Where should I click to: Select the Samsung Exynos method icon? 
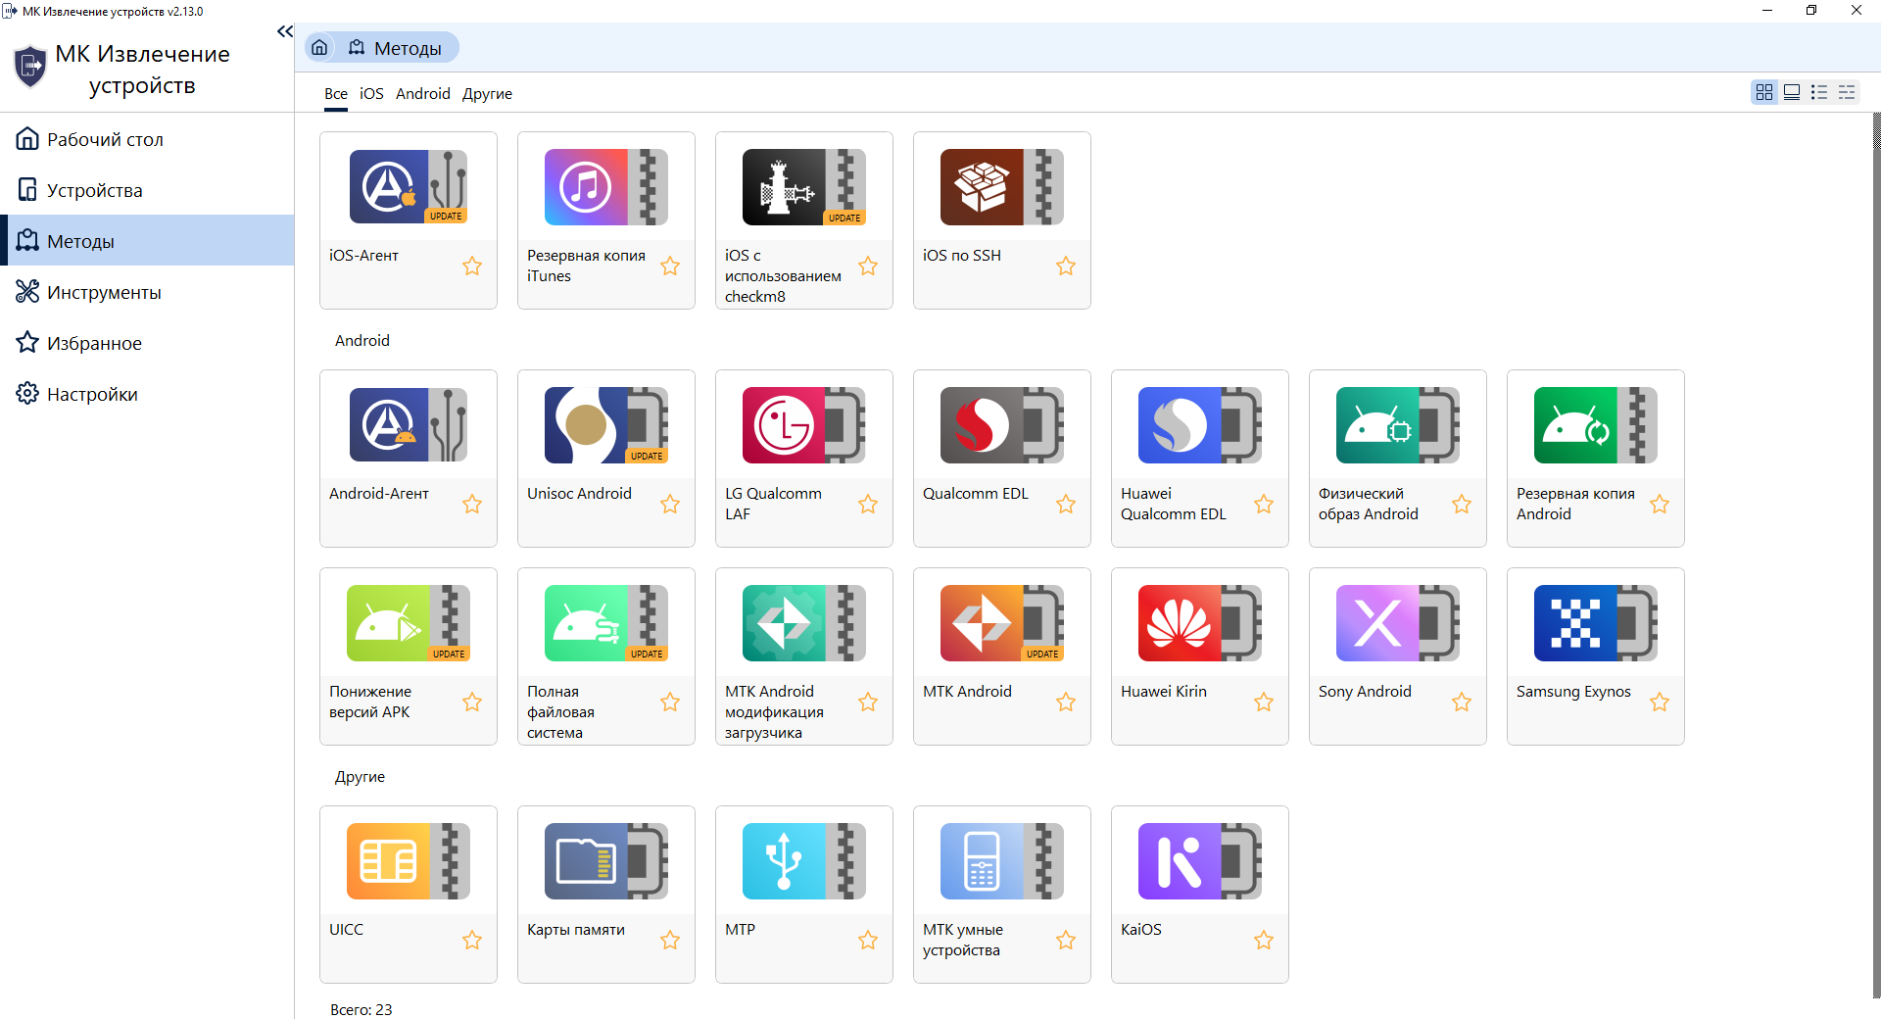(x=1596, y=622)
